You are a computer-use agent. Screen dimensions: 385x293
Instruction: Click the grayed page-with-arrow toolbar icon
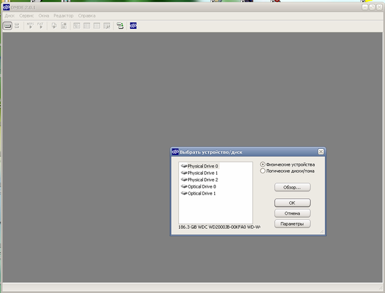click(54, 26)
